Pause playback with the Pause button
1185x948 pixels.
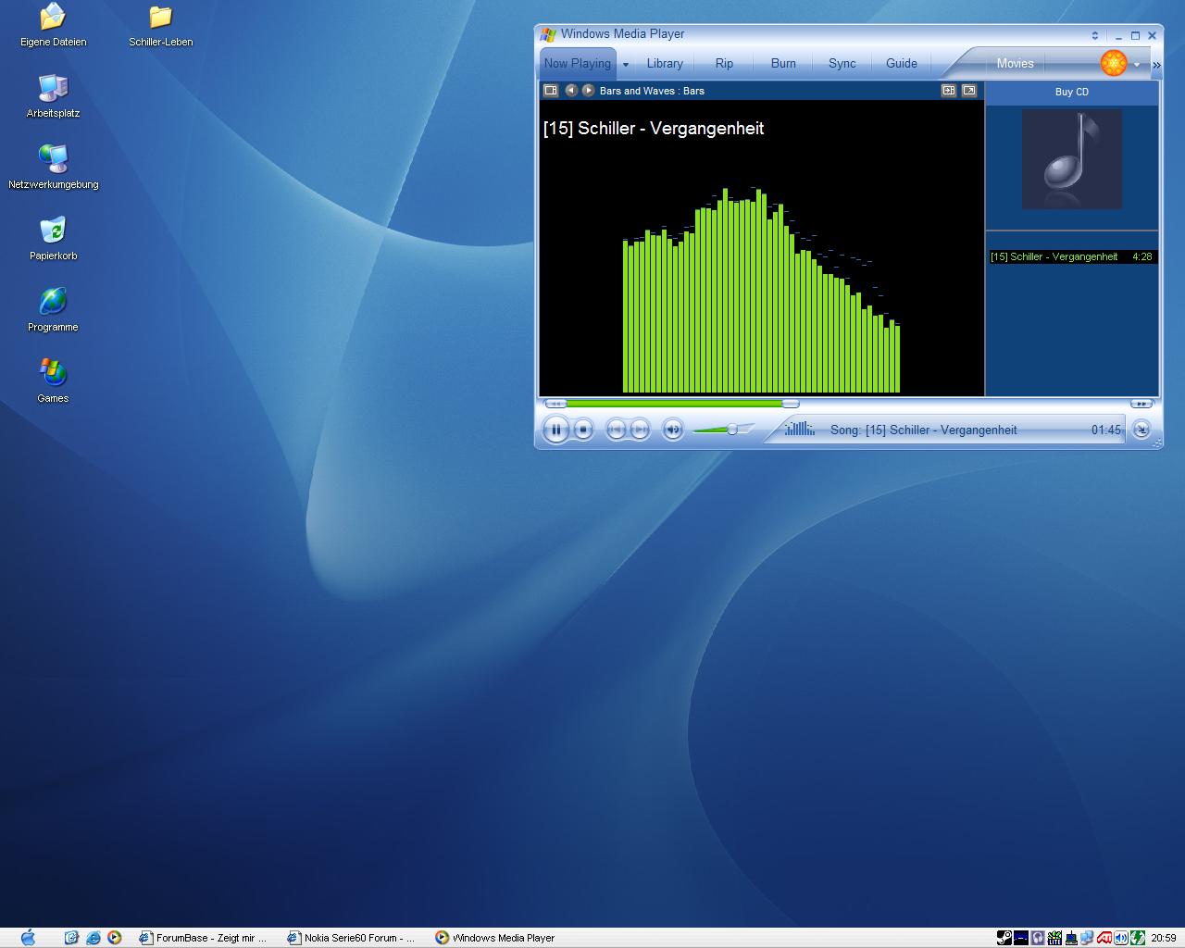(556, 430)
